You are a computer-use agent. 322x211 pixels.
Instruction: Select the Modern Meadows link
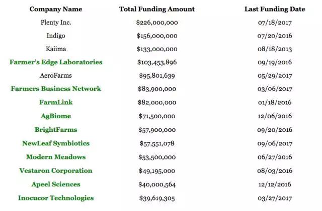pyautogui.click(x=56, y=157)
